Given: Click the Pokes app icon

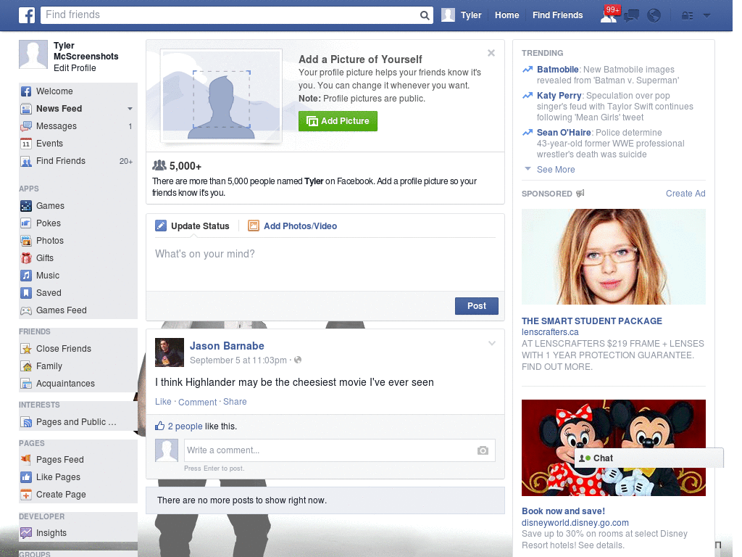Looking at the screenshot, I should (x=26, y=223).
